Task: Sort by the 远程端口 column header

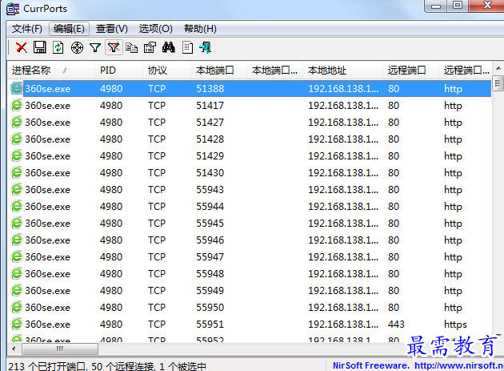Action: 410,71
